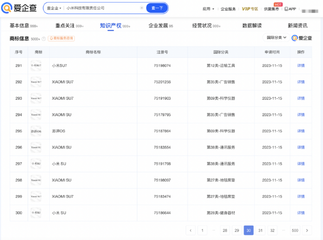The width and height of the screenshot is (323, 240).
Task: Open 详情 for row 296
Action: click(301, 147)
